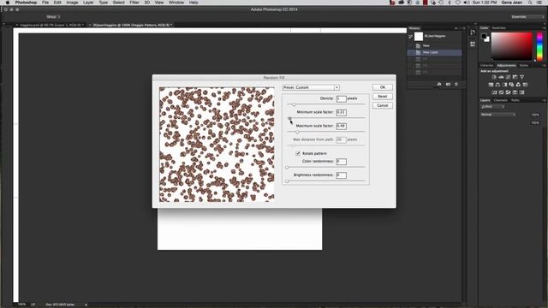Click the Brightness randomness slider handle
548x308 pixels.
coord(288,181)
